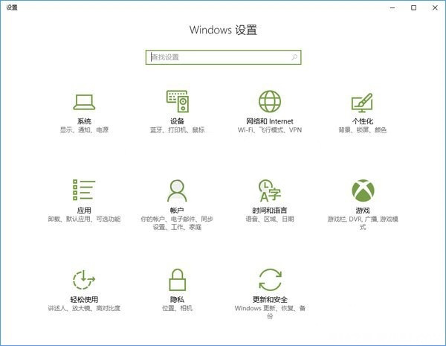The image size is (446, 346).
Task: Click the 更新和安全 label
Action: click(x=270, y=300)
